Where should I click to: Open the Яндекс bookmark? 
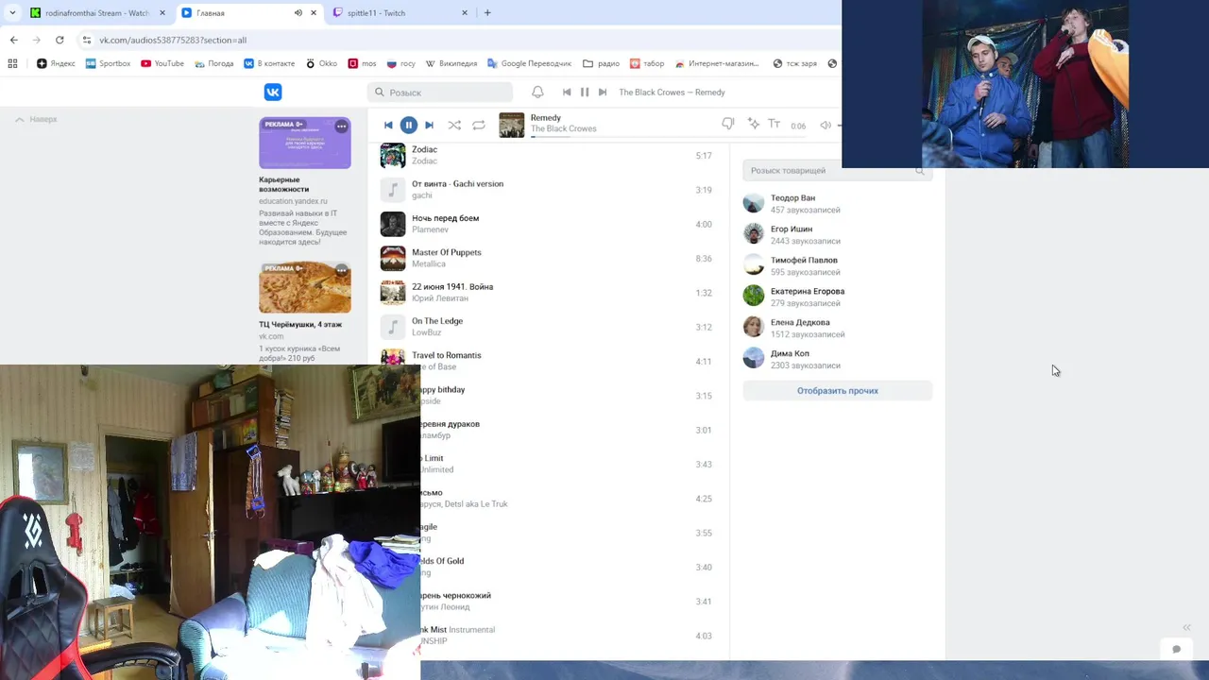point(56,63)
